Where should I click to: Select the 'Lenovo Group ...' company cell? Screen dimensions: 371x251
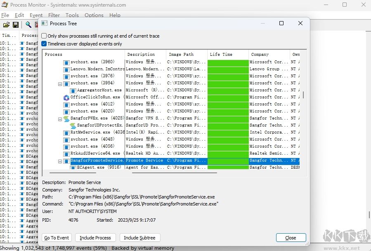(x=269, y=69)
